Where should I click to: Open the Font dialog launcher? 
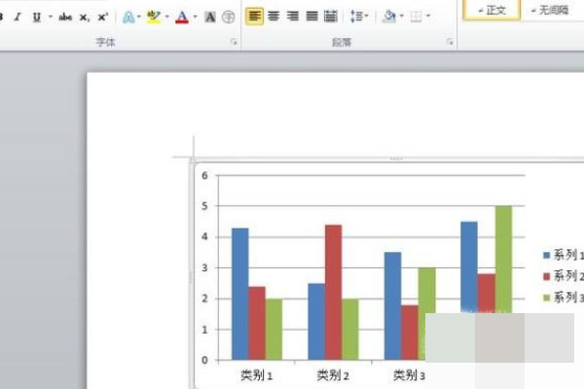point(234,42)
